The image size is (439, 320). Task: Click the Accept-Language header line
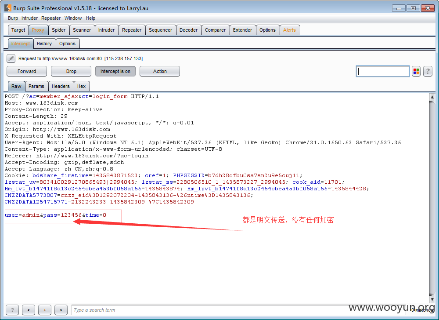[59, 169]
